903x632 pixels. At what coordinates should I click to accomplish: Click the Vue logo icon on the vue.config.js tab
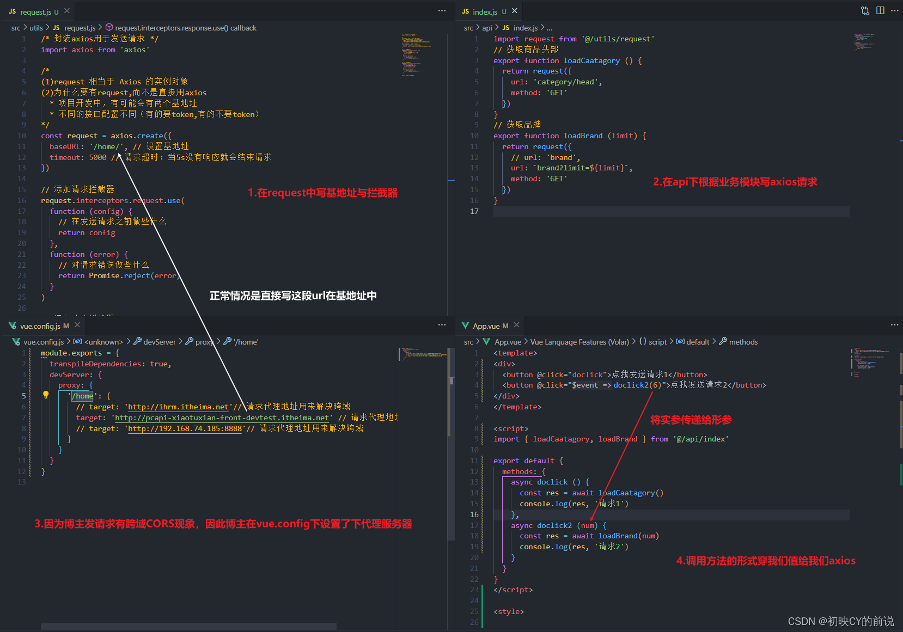pyautogui.click(x=12, y=325)
